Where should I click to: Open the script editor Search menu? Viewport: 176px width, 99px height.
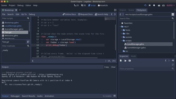point(10,14)
